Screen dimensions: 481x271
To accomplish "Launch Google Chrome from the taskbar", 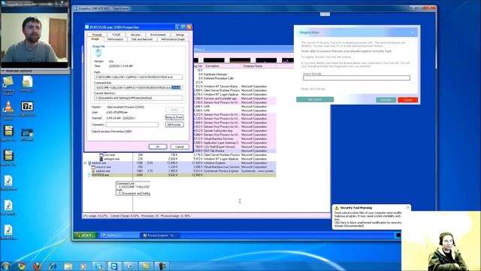I will tap(22, 266).
